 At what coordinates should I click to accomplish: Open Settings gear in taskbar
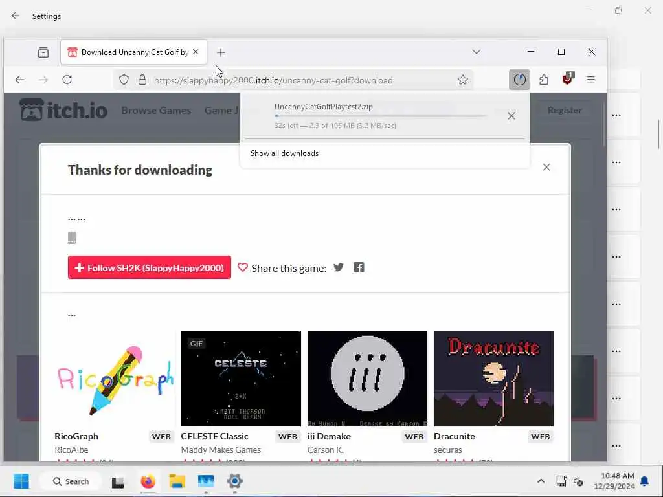[x=234, y=481]
